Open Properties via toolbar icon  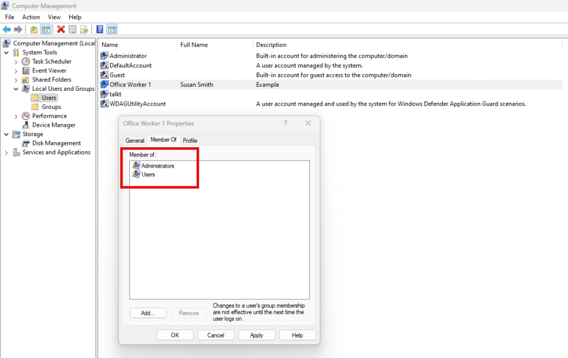(73, 30)
